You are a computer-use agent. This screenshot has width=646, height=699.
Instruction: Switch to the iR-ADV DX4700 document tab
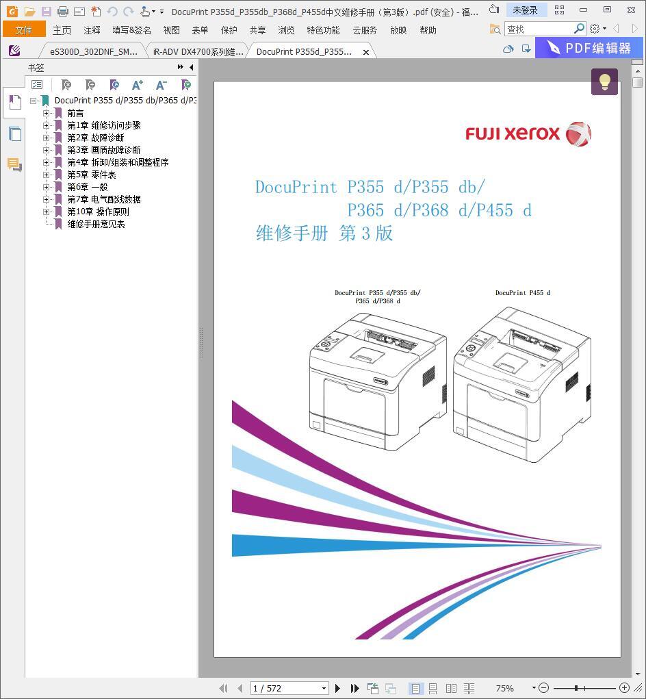(198, 52)
